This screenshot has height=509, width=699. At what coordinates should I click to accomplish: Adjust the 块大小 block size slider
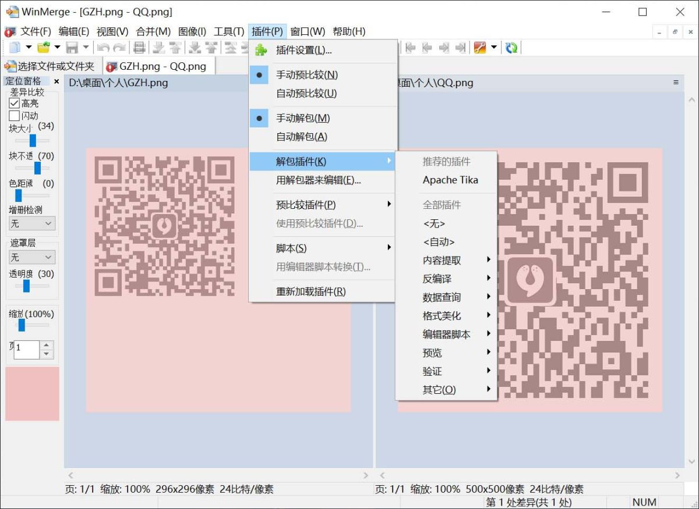[x=33, y=140]
